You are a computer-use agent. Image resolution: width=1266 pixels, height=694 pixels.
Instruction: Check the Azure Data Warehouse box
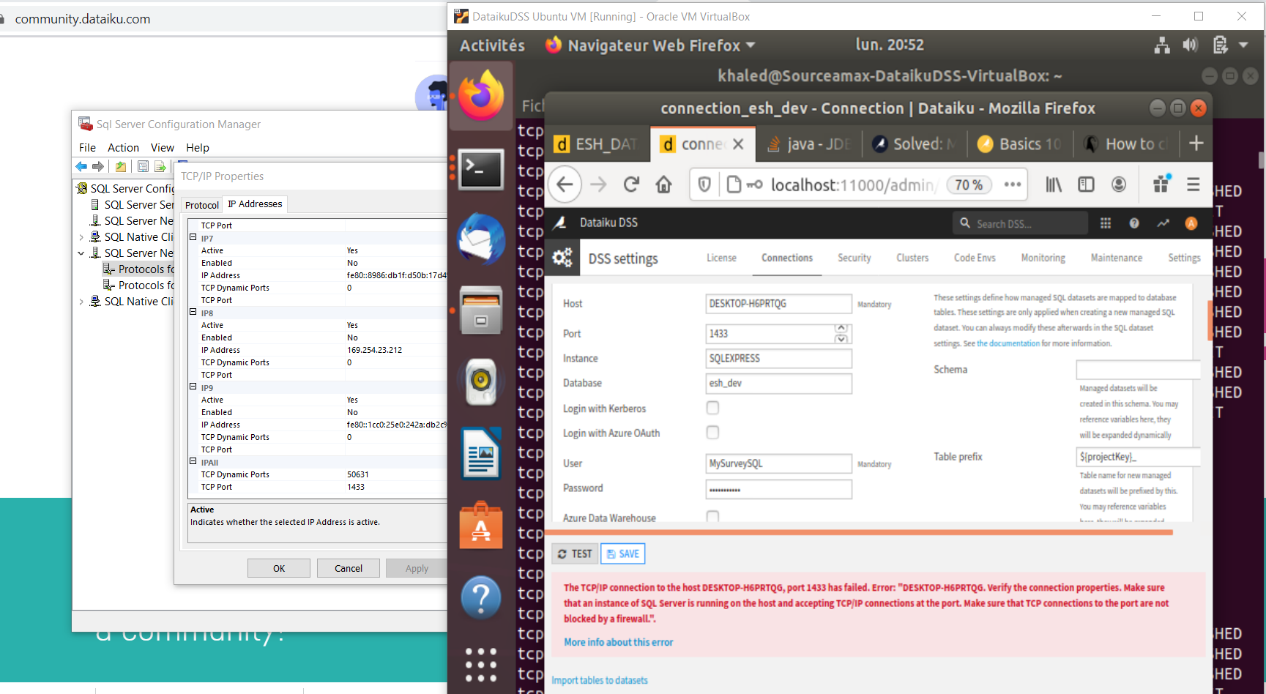click(x=712, y=517)
